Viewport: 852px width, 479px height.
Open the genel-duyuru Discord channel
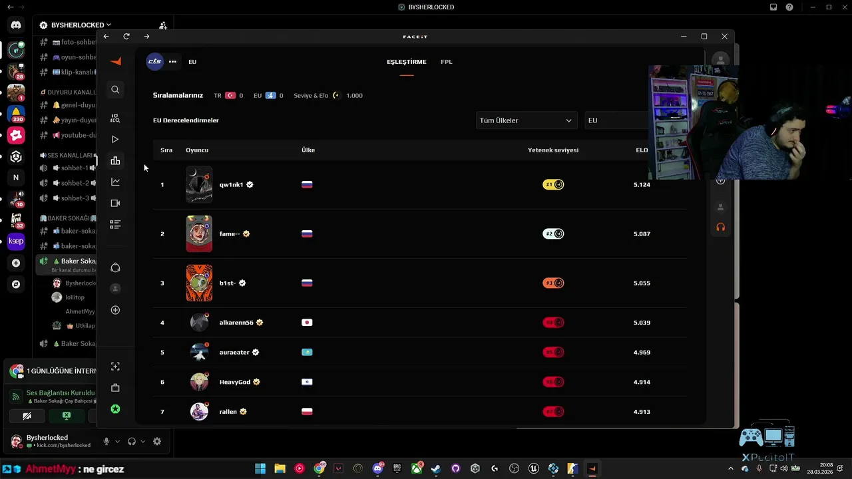coord(67,105)
